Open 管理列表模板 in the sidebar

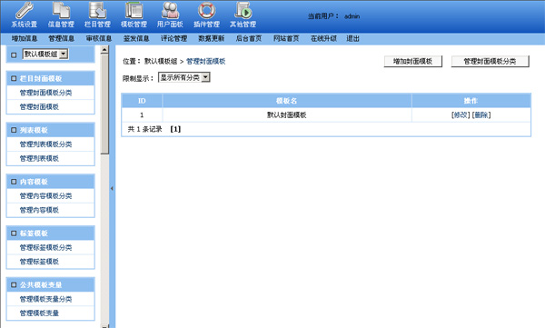click(x=39, y=158)
